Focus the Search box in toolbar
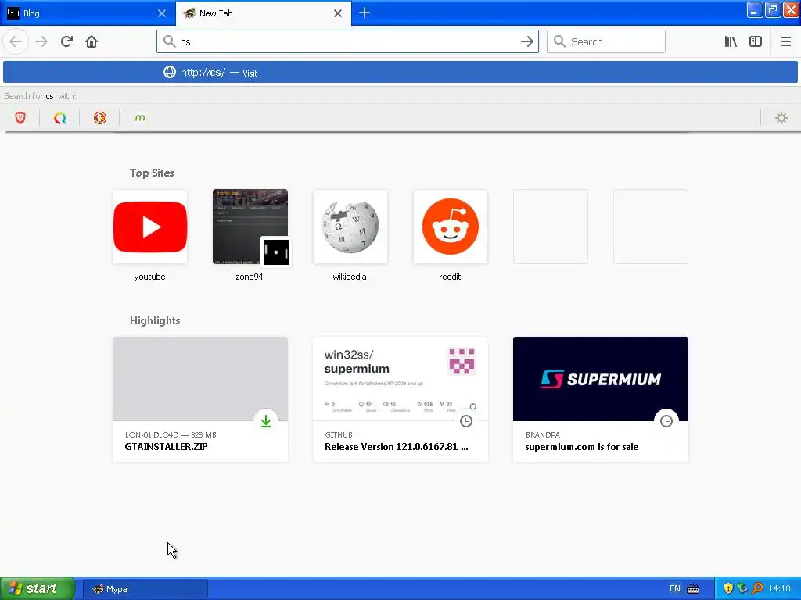This screenshot has height=600, width=801. [606, 41]
